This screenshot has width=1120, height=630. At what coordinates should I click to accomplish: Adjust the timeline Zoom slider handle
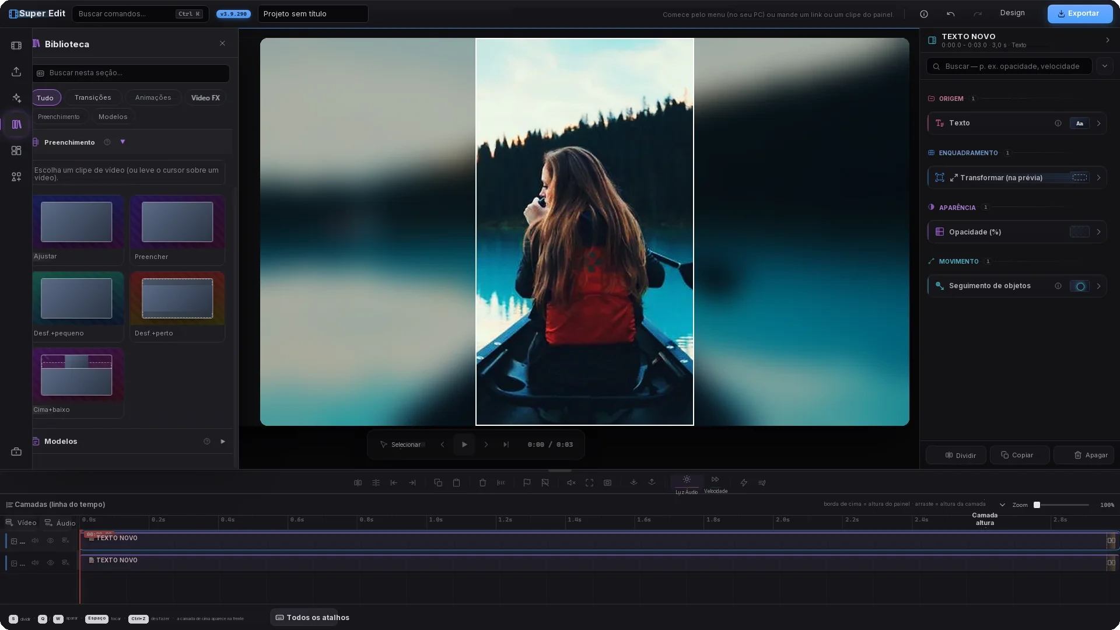[x=1037, y=505]
